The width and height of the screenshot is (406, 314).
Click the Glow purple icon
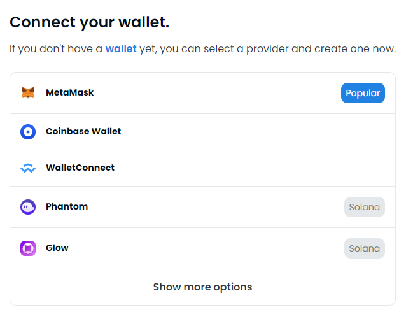28,248
